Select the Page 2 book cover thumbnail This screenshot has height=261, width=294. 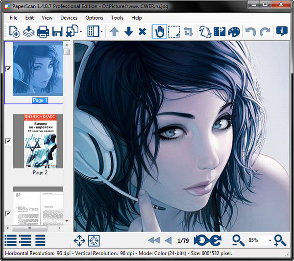tap(38, 141)
